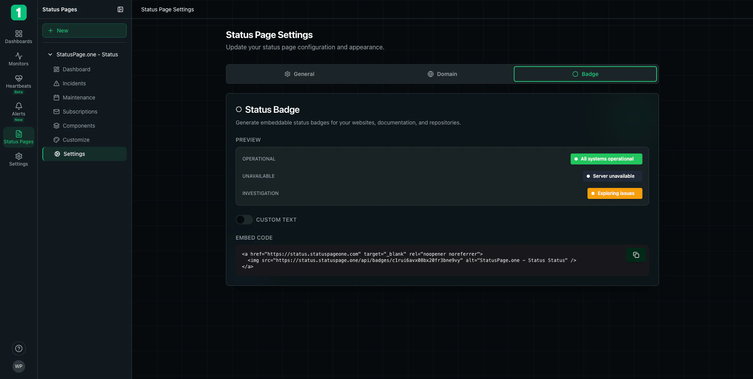Enable the Custom Text toggle

tap(244, 220)
